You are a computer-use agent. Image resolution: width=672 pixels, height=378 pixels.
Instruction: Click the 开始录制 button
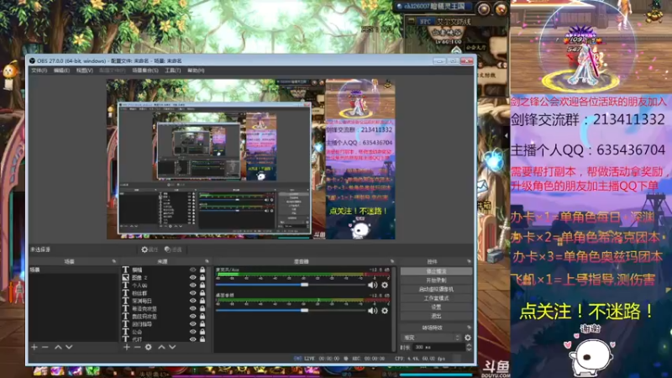[436, 281]
